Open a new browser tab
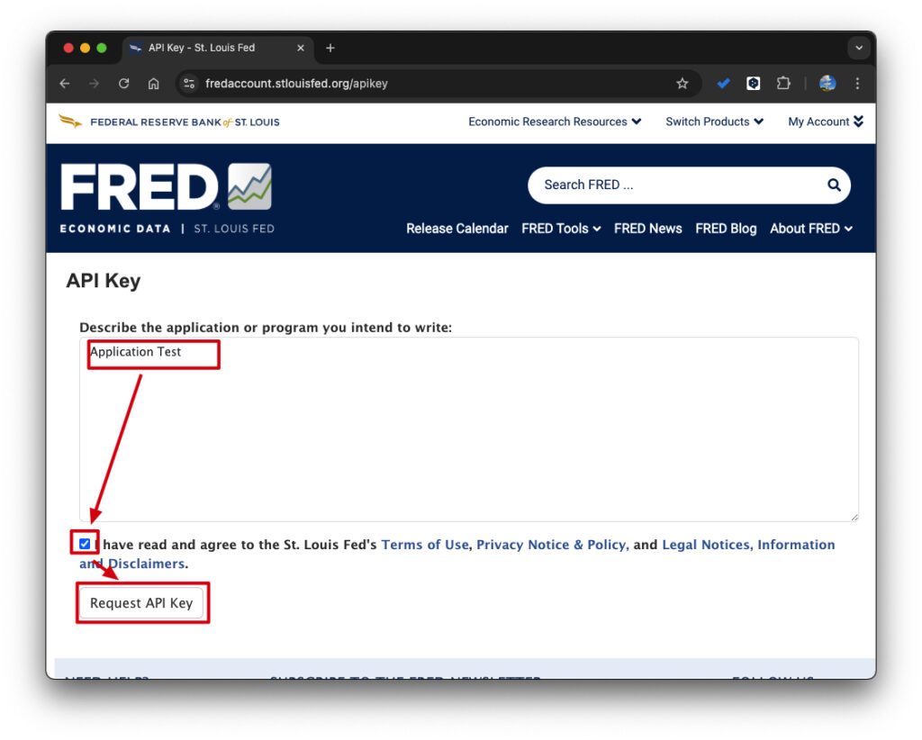 [x=330, y=49]
